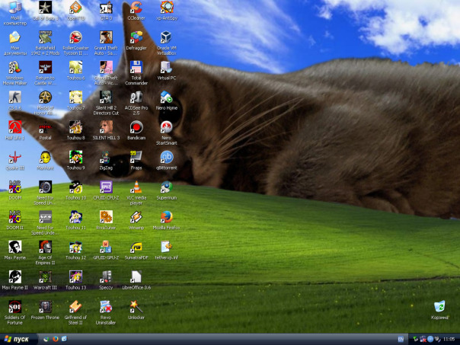
Task: Select the OpenTTD desktop icon
Action: click(x=75, y=8)
